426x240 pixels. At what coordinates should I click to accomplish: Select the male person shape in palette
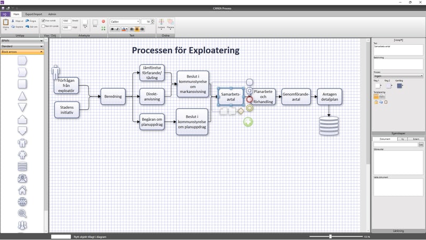click(x=22, y=143)
